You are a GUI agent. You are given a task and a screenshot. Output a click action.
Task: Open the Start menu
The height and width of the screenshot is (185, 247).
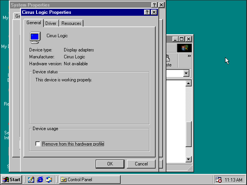(x=12, y=180)
